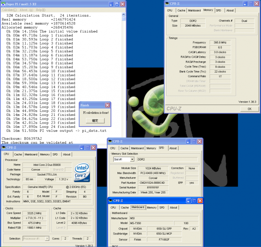Click the Intel Core 2 Duo logo
Screen dimensions: 261x247
[x=82, y=172]
